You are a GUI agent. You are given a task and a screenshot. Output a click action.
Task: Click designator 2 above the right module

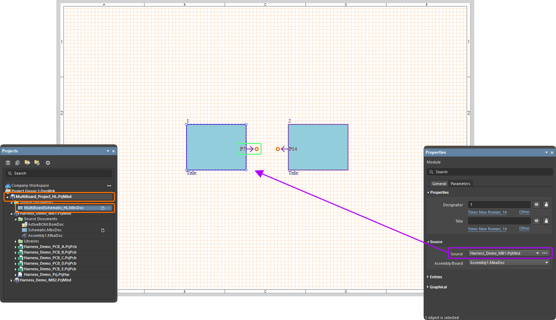click(x=289, y=121)
